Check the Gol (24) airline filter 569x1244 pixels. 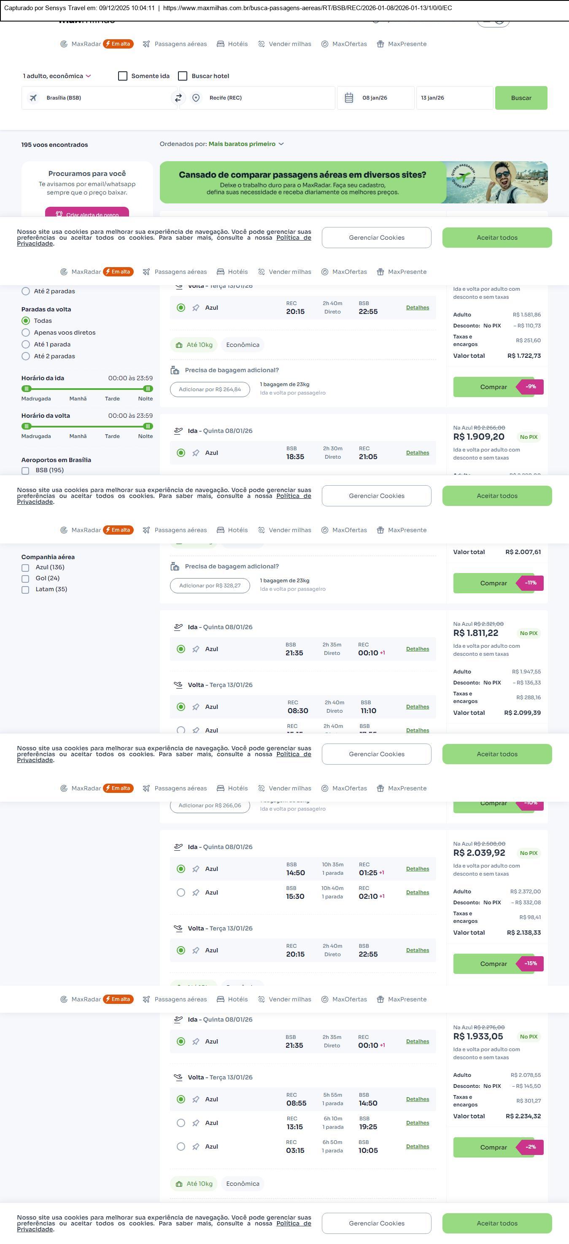(x=26, y=579)
